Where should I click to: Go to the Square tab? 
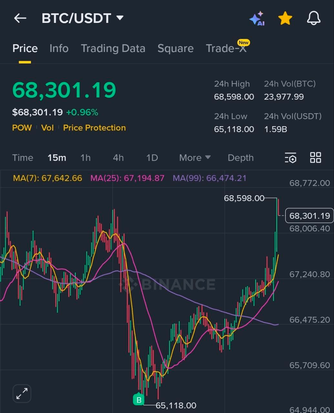pos(175,48)
